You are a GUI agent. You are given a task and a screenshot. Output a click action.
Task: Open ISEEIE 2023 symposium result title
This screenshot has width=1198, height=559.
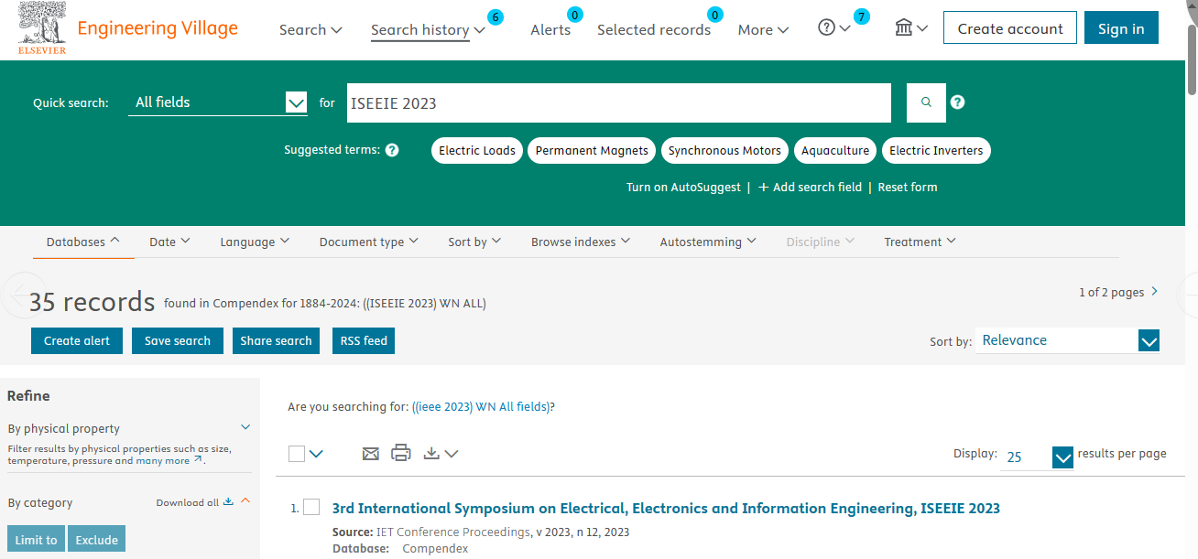pyautogui.click(x=666, y=508)
